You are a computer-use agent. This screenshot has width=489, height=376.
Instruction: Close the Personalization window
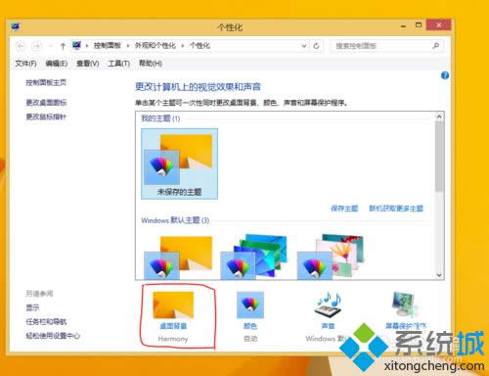(x=439, y=25)
